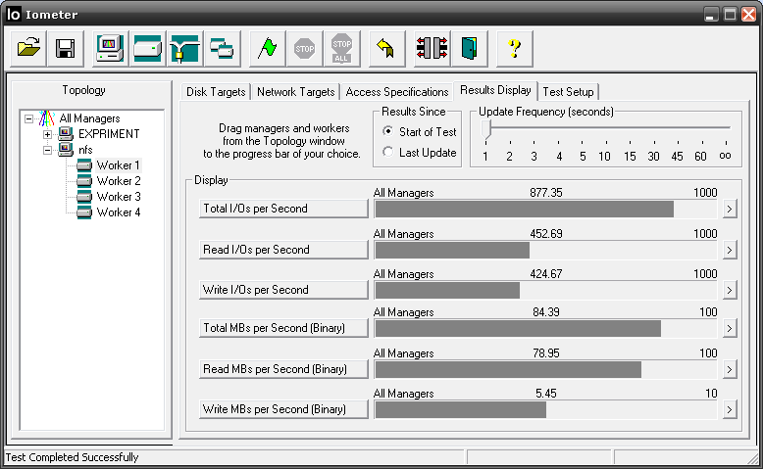
Task: Select All Managers label in tree
Action: point(89,118)
